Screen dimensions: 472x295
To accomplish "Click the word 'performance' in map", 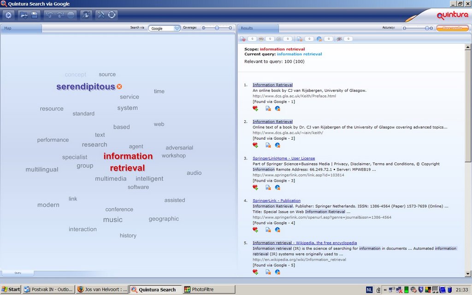I will coord(53,140).
